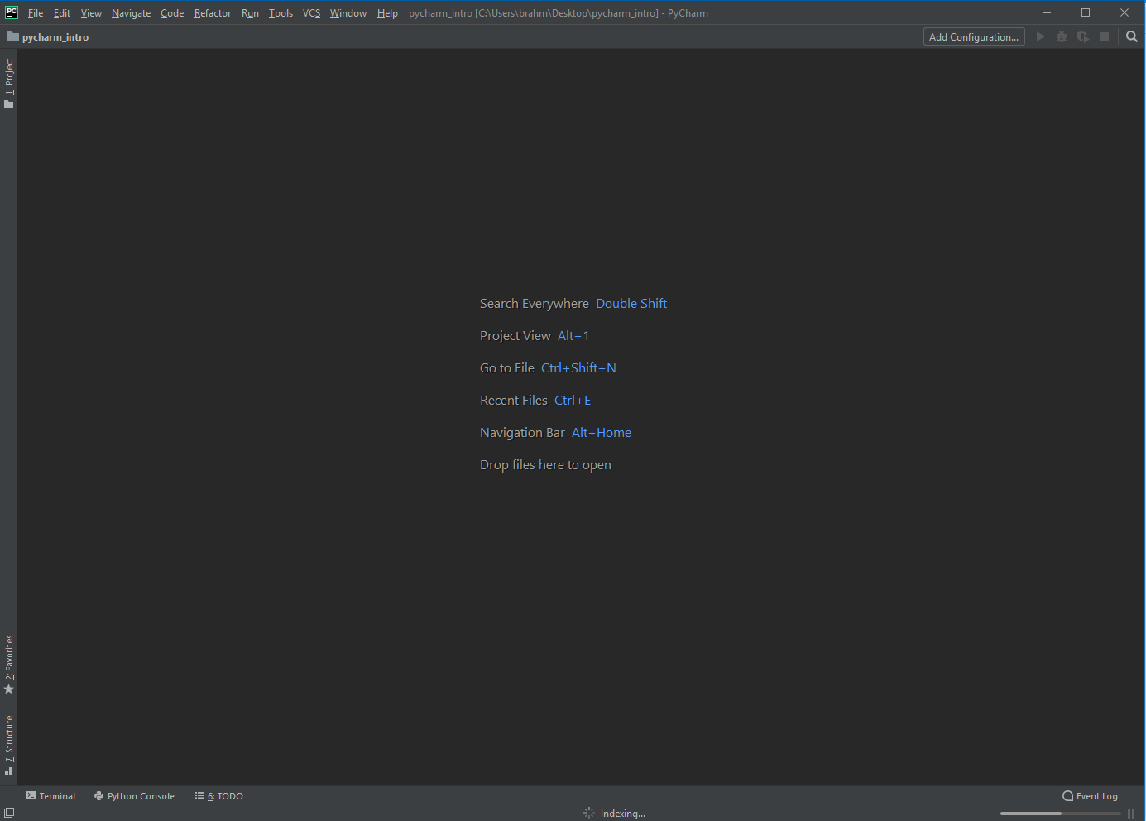1146x821 pixels.
Task: Open the Event Log
Action: coord(1090,795)
